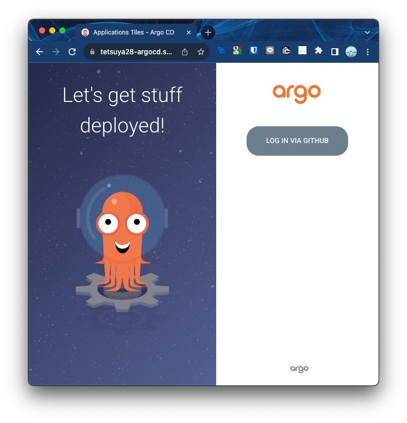This screenshot has height=423, width=407.
Task: Expand the tab search chevron
Action: 367,32
